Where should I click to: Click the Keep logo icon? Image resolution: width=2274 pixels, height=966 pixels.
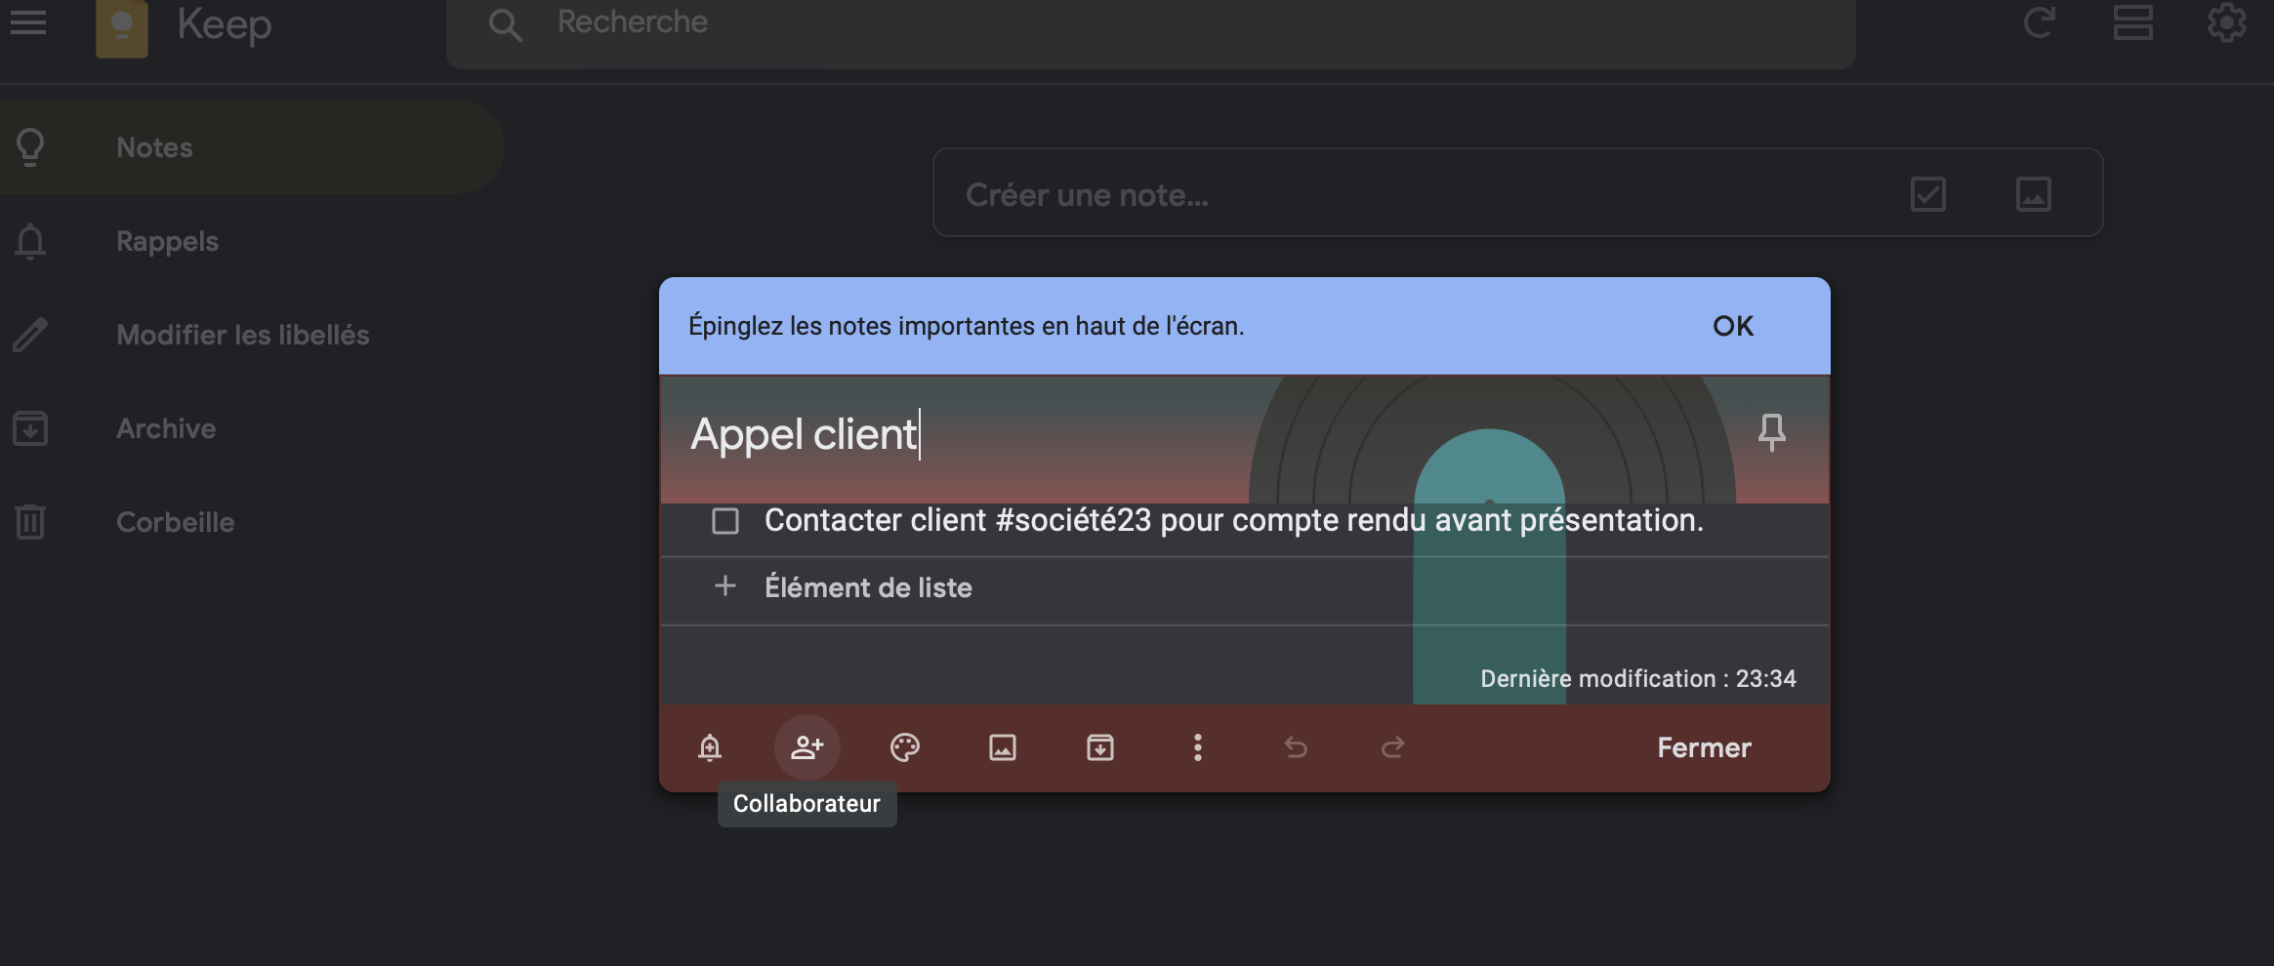[x=122, y=27]
